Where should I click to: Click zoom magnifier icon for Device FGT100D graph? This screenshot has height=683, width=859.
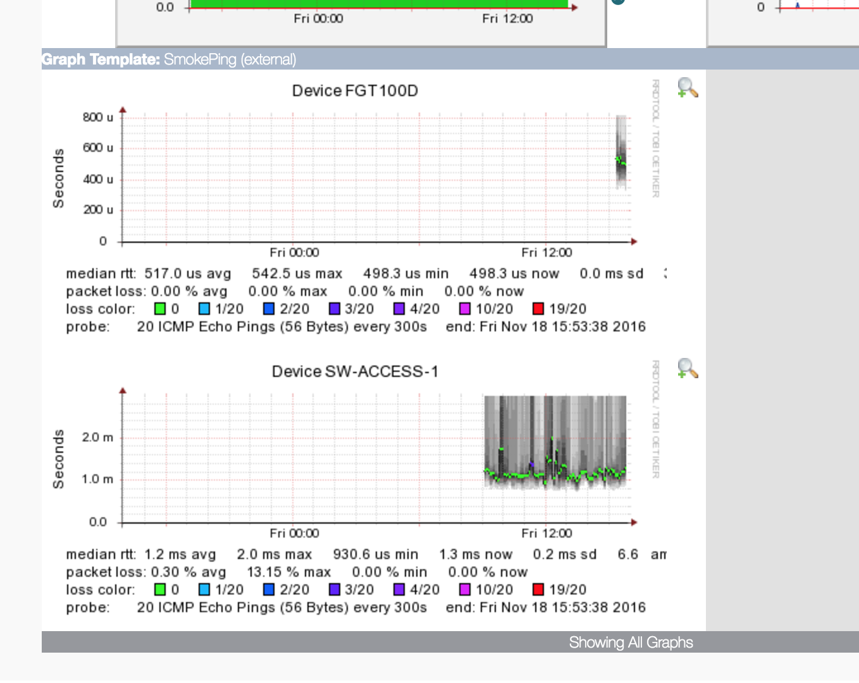pos(688,88)
